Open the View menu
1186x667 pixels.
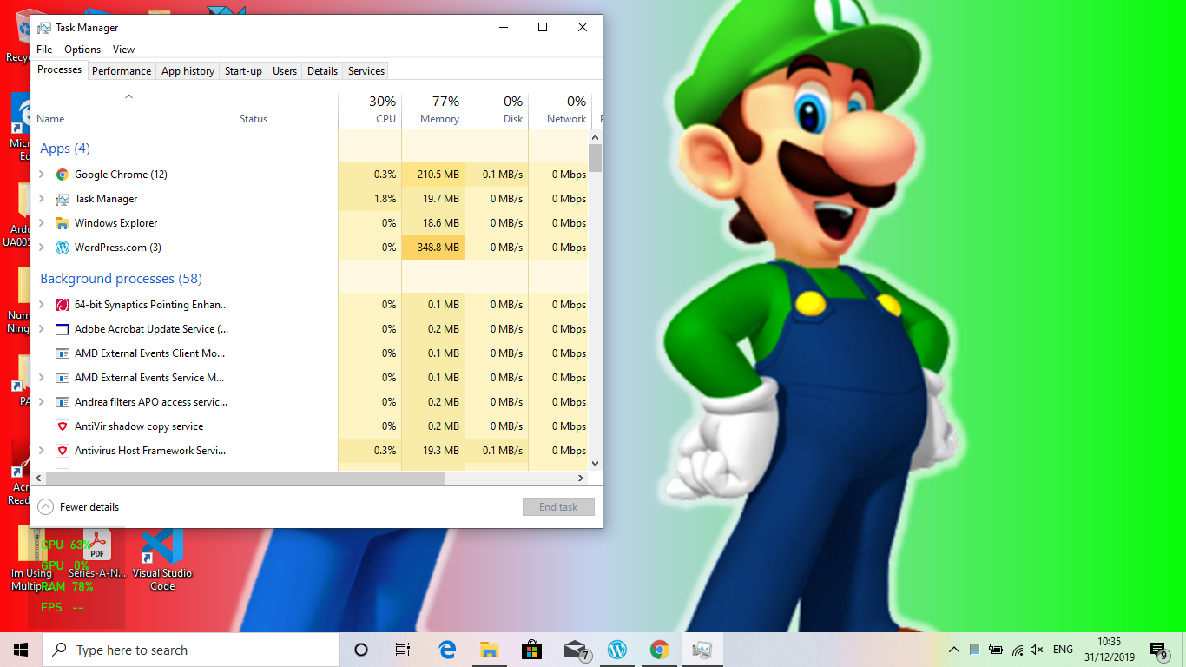pyautogui.click(x=124, y=50)
